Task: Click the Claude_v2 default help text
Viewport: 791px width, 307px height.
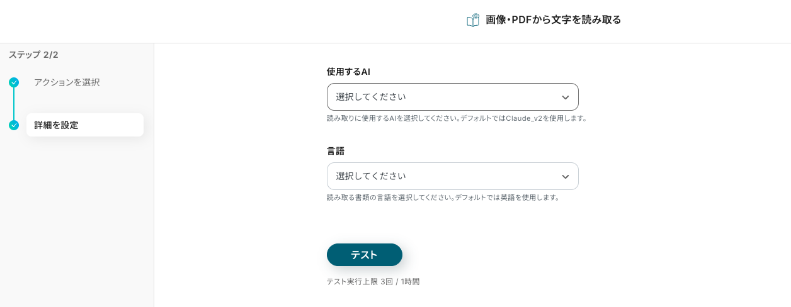Action: [457, 118]
